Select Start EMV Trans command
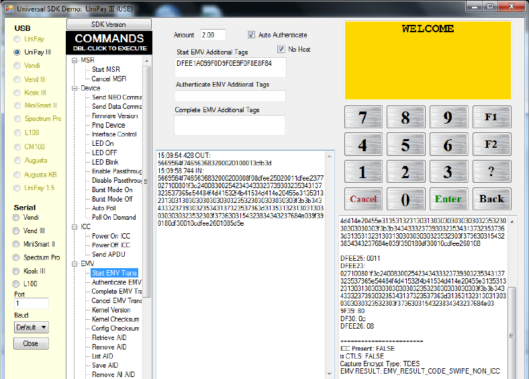The height and width of the screenshot is (379, 529). pyautogui.click(x=114, y=273)
